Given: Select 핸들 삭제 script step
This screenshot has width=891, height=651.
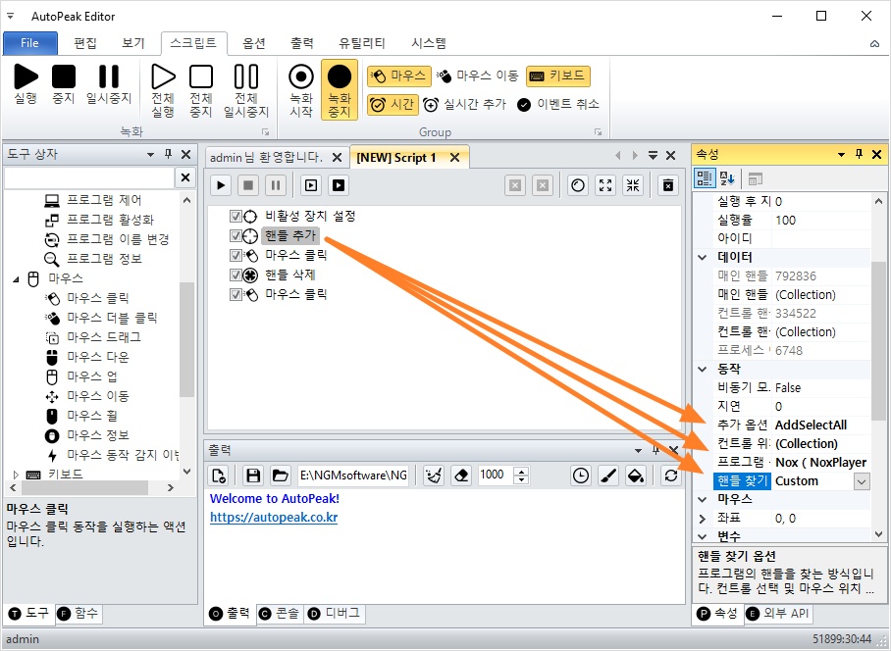Looking at the screenshot, I should point(289,275).
